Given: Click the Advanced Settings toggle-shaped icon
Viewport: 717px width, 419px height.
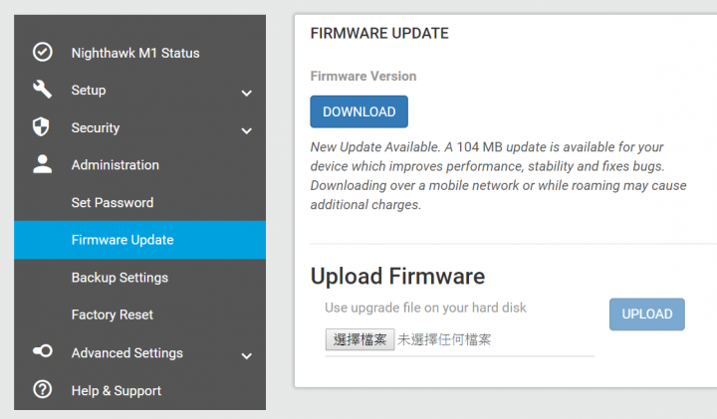Looking at the screenshot, I should click(43, 351).
